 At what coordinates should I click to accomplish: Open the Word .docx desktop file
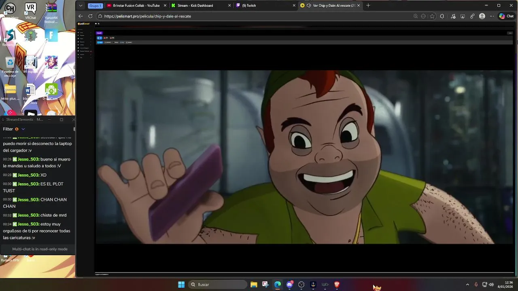coord(30,94)
